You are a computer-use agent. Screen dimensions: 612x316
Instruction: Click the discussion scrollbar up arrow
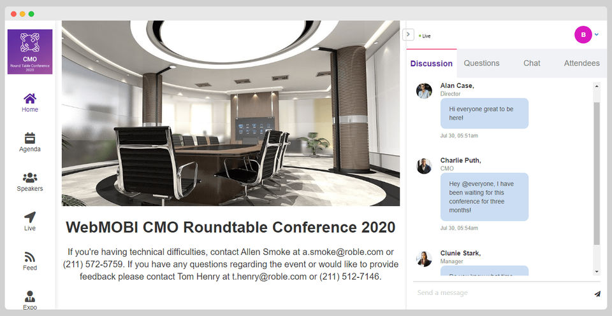597,86
